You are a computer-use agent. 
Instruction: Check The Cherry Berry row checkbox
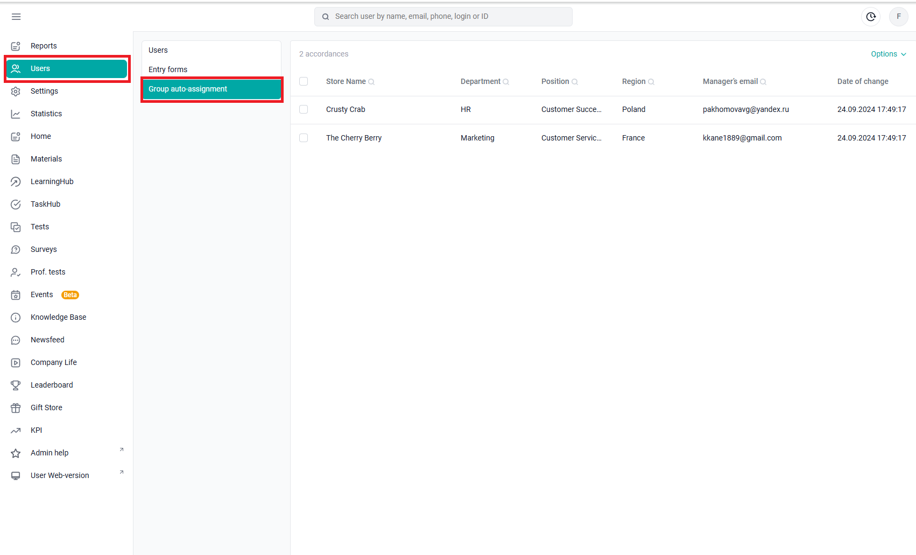(x=304, y=138)
